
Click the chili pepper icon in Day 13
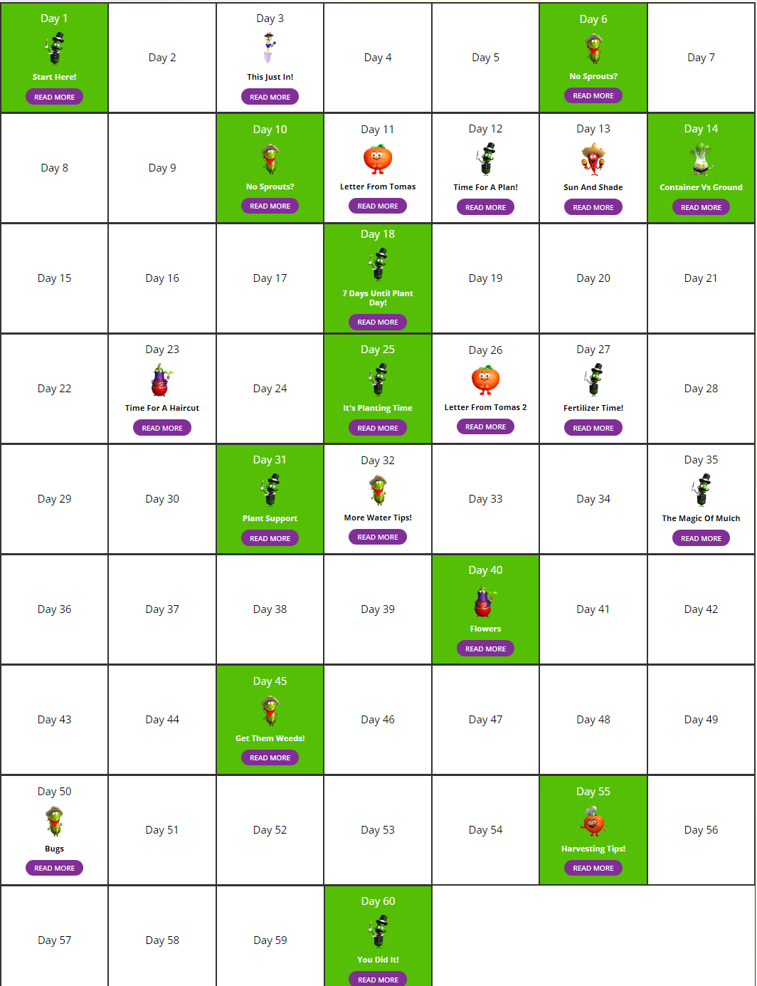(x=593, y=158)
